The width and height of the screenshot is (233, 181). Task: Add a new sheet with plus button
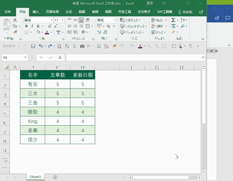(x=55, y=177)
